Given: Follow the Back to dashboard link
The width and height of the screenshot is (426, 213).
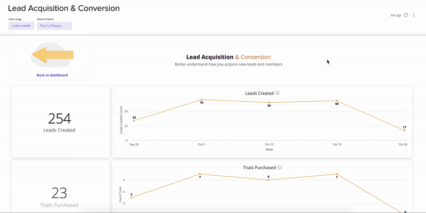Looking at the screenshot, I should pyautogui.click(x=52, y=75).
